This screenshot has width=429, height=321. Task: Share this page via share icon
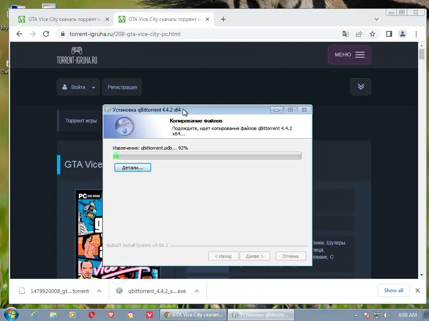click(359, 34)
